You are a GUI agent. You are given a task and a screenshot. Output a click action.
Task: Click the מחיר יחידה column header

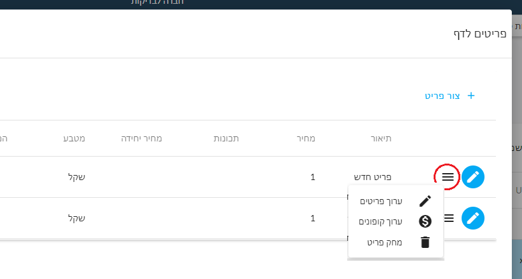click(x=142, y=138)
